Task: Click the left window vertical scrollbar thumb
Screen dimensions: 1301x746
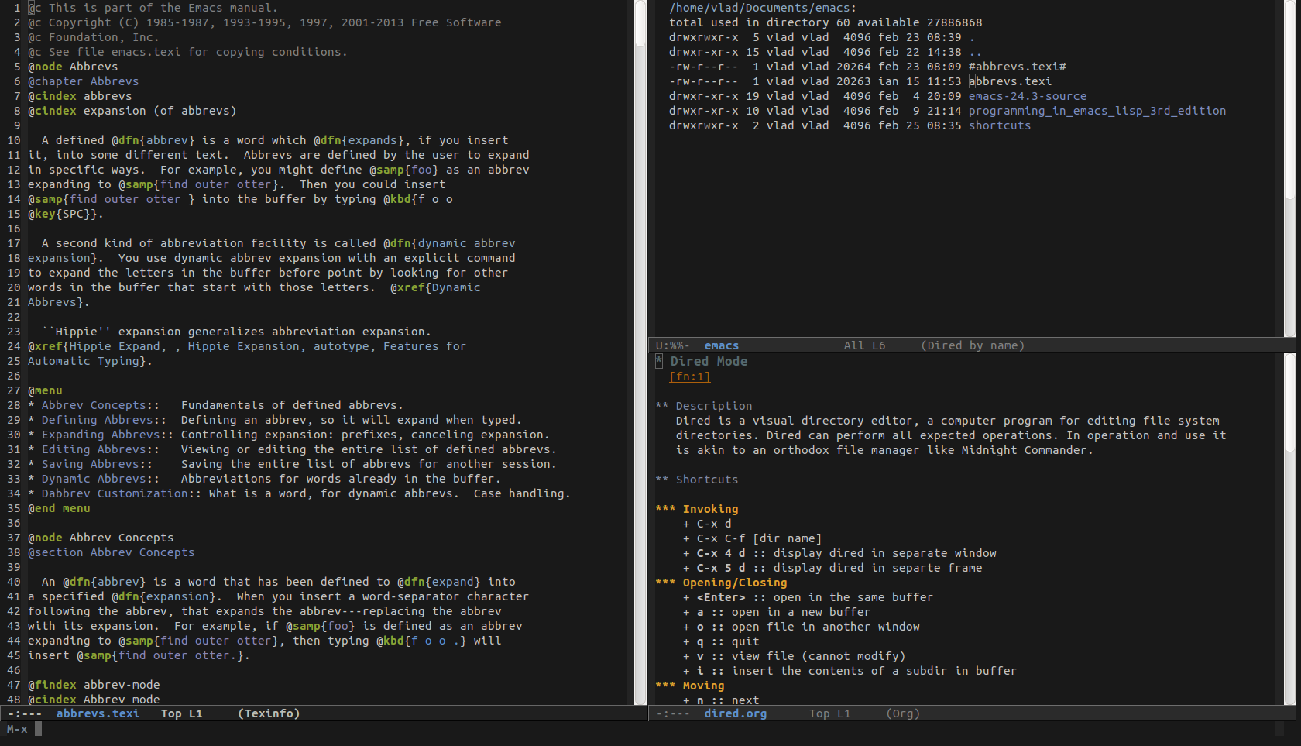Action: click(x=640, y=23)
